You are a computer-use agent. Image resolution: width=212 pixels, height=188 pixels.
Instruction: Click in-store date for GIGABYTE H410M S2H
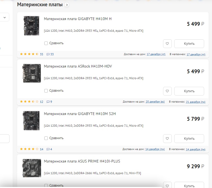pyautogui.click(x=195, y=149)
